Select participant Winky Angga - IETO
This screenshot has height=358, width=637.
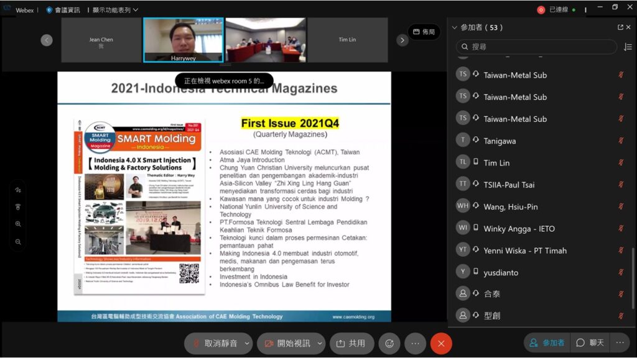(x=541, y=229)
